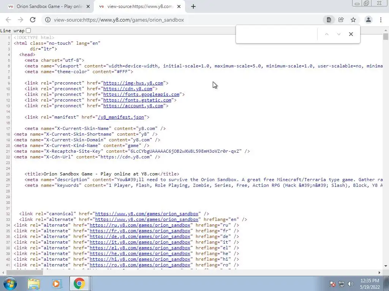Open a new tab with plus button

[193, 7]
